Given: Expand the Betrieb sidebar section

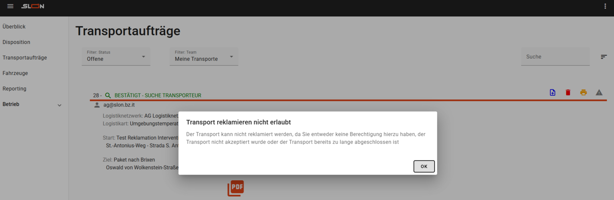Looking at the screenshot, I should click(x=60, y=105).
